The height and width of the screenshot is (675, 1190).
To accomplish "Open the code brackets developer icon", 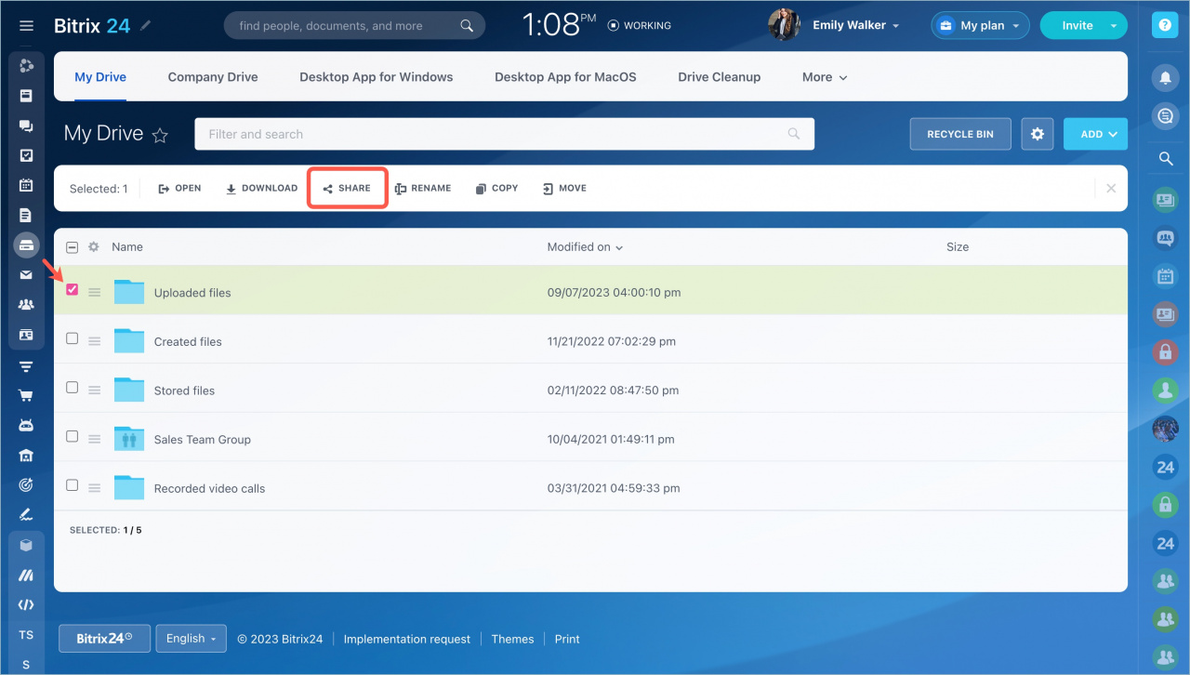I will (x=26, y=604).
